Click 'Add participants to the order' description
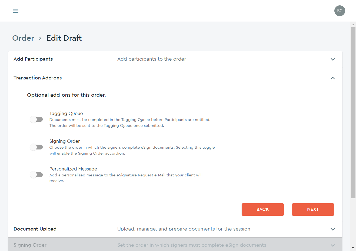This screenshot has width=356, height=251. tap(152, 59)
